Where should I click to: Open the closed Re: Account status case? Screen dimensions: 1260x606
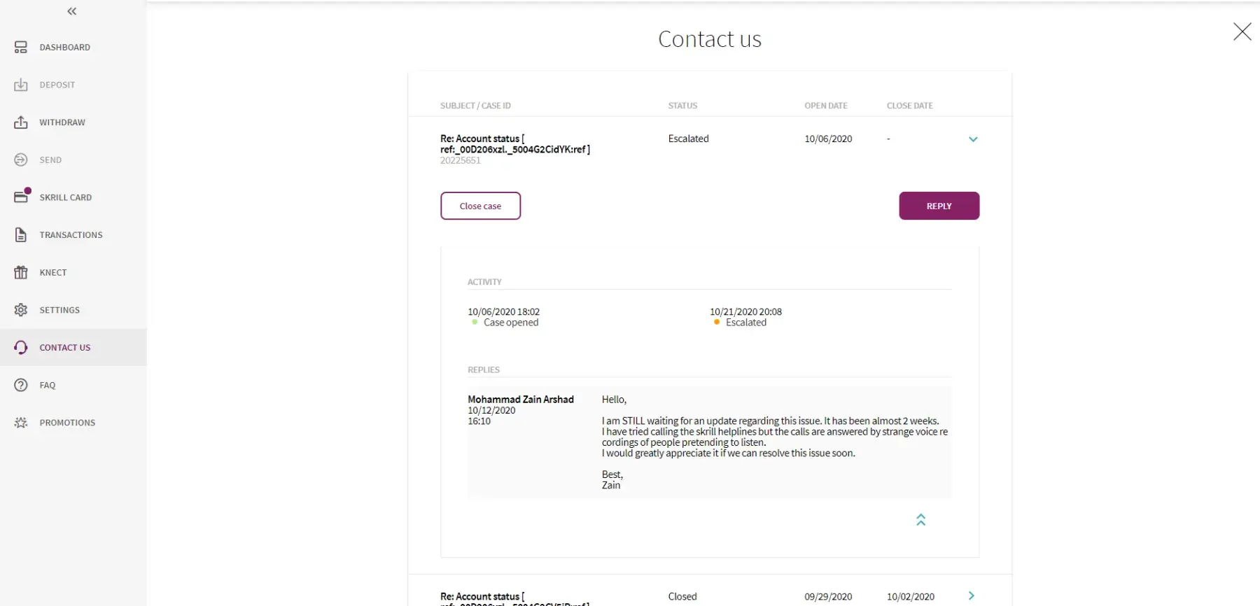[x=482, y=596]
